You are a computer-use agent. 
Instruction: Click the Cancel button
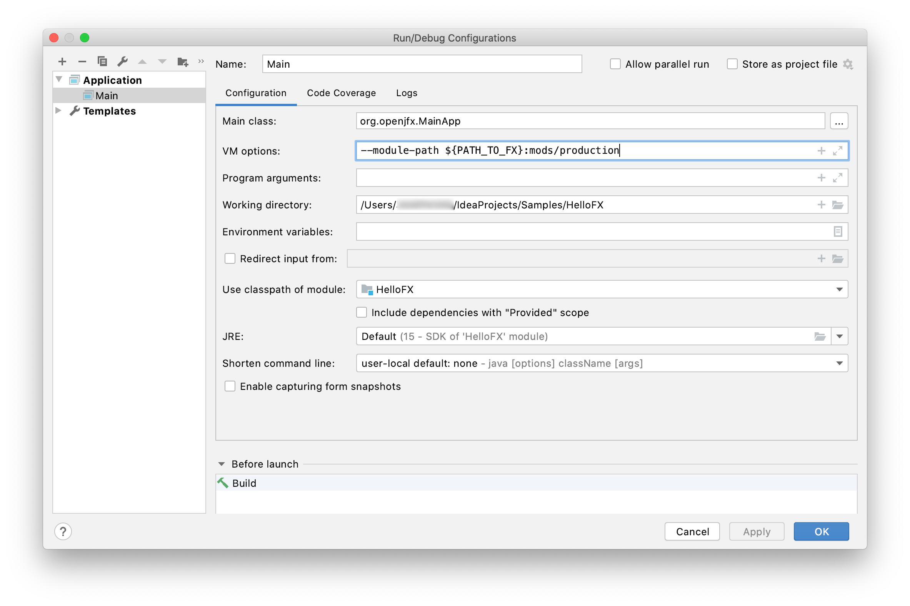coord(692,531)
